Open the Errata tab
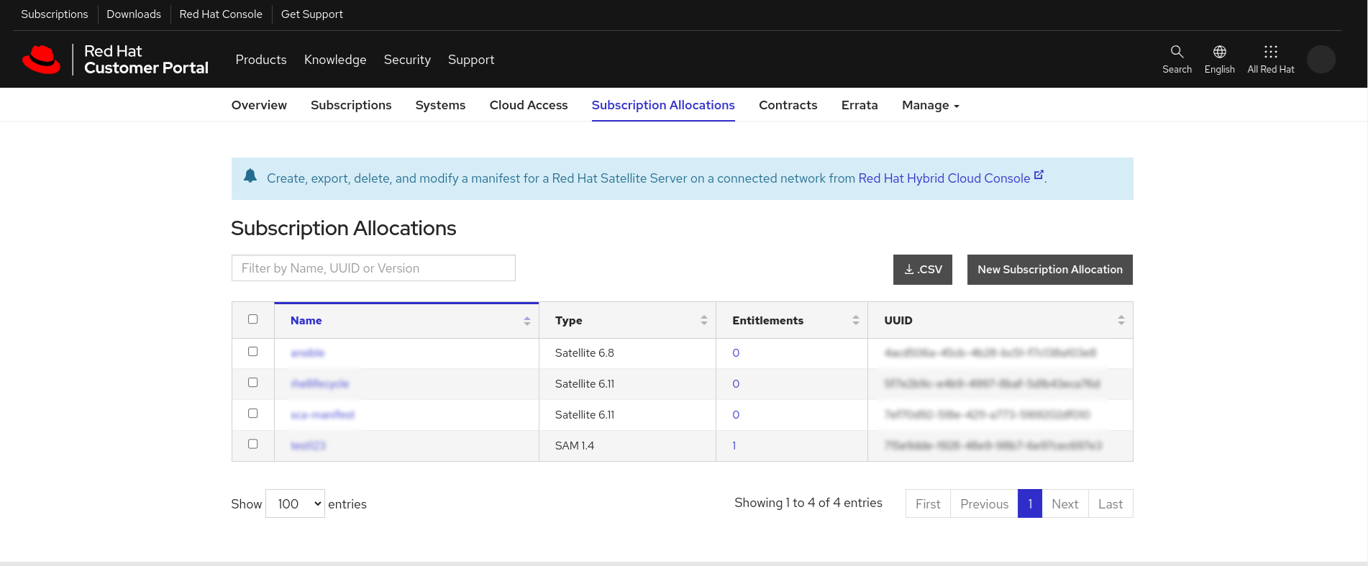Screen dimensions: 1368x566 (859, 106)
